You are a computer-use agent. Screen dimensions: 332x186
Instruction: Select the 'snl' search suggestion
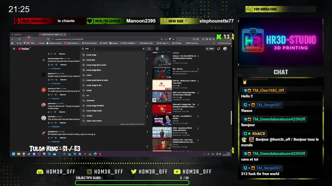(113, 95)
